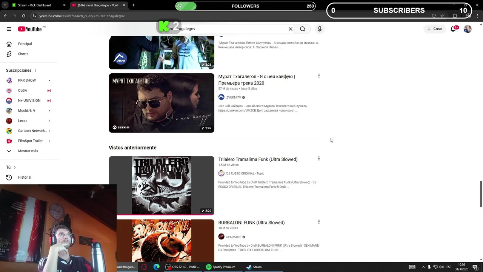The image size is (483, 272).
Task: Open the Windows notification center icon
Action: [474, 267]
